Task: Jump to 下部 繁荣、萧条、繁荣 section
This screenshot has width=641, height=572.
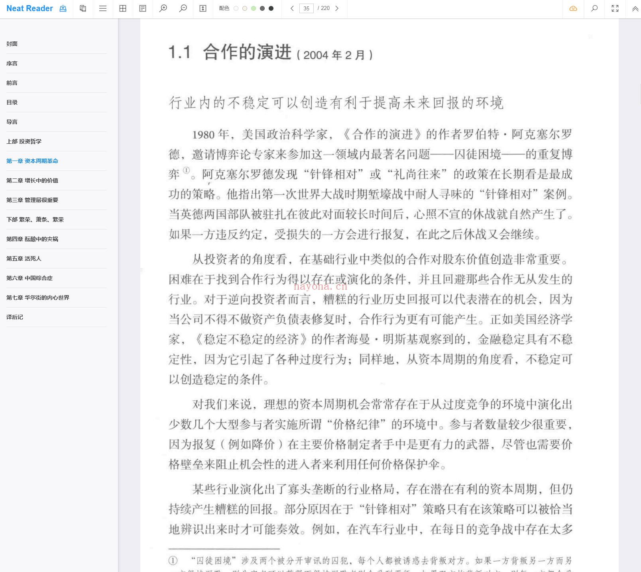Action: (57, 219)
